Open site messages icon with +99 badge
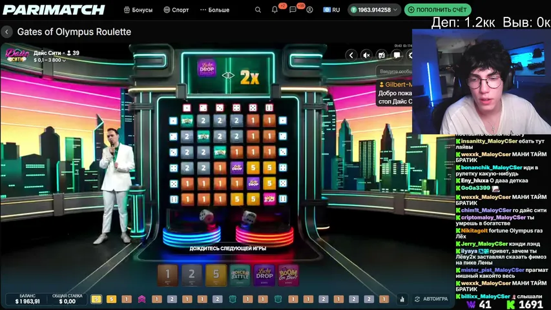The width and height of the screenshot is (551, 310). pyautogui.click(x=293, y=10)
